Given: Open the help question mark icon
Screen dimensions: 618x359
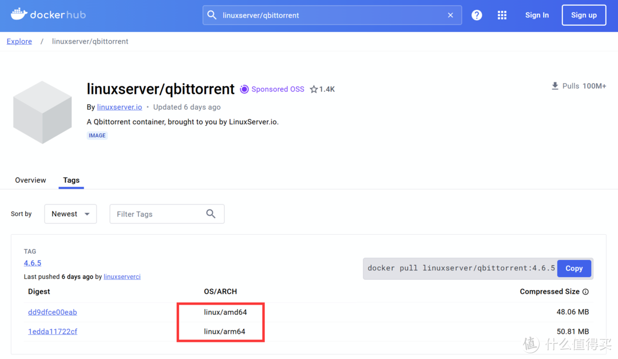Looking at the screenshot, I should click(x=477, y=15).
